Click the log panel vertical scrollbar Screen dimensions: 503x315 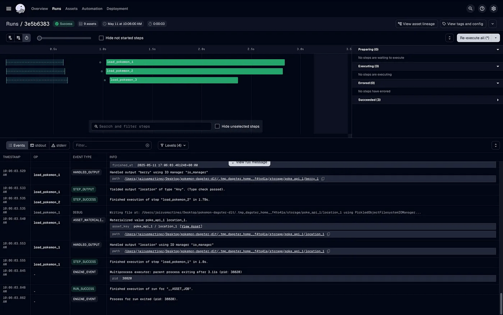point(501,303)
